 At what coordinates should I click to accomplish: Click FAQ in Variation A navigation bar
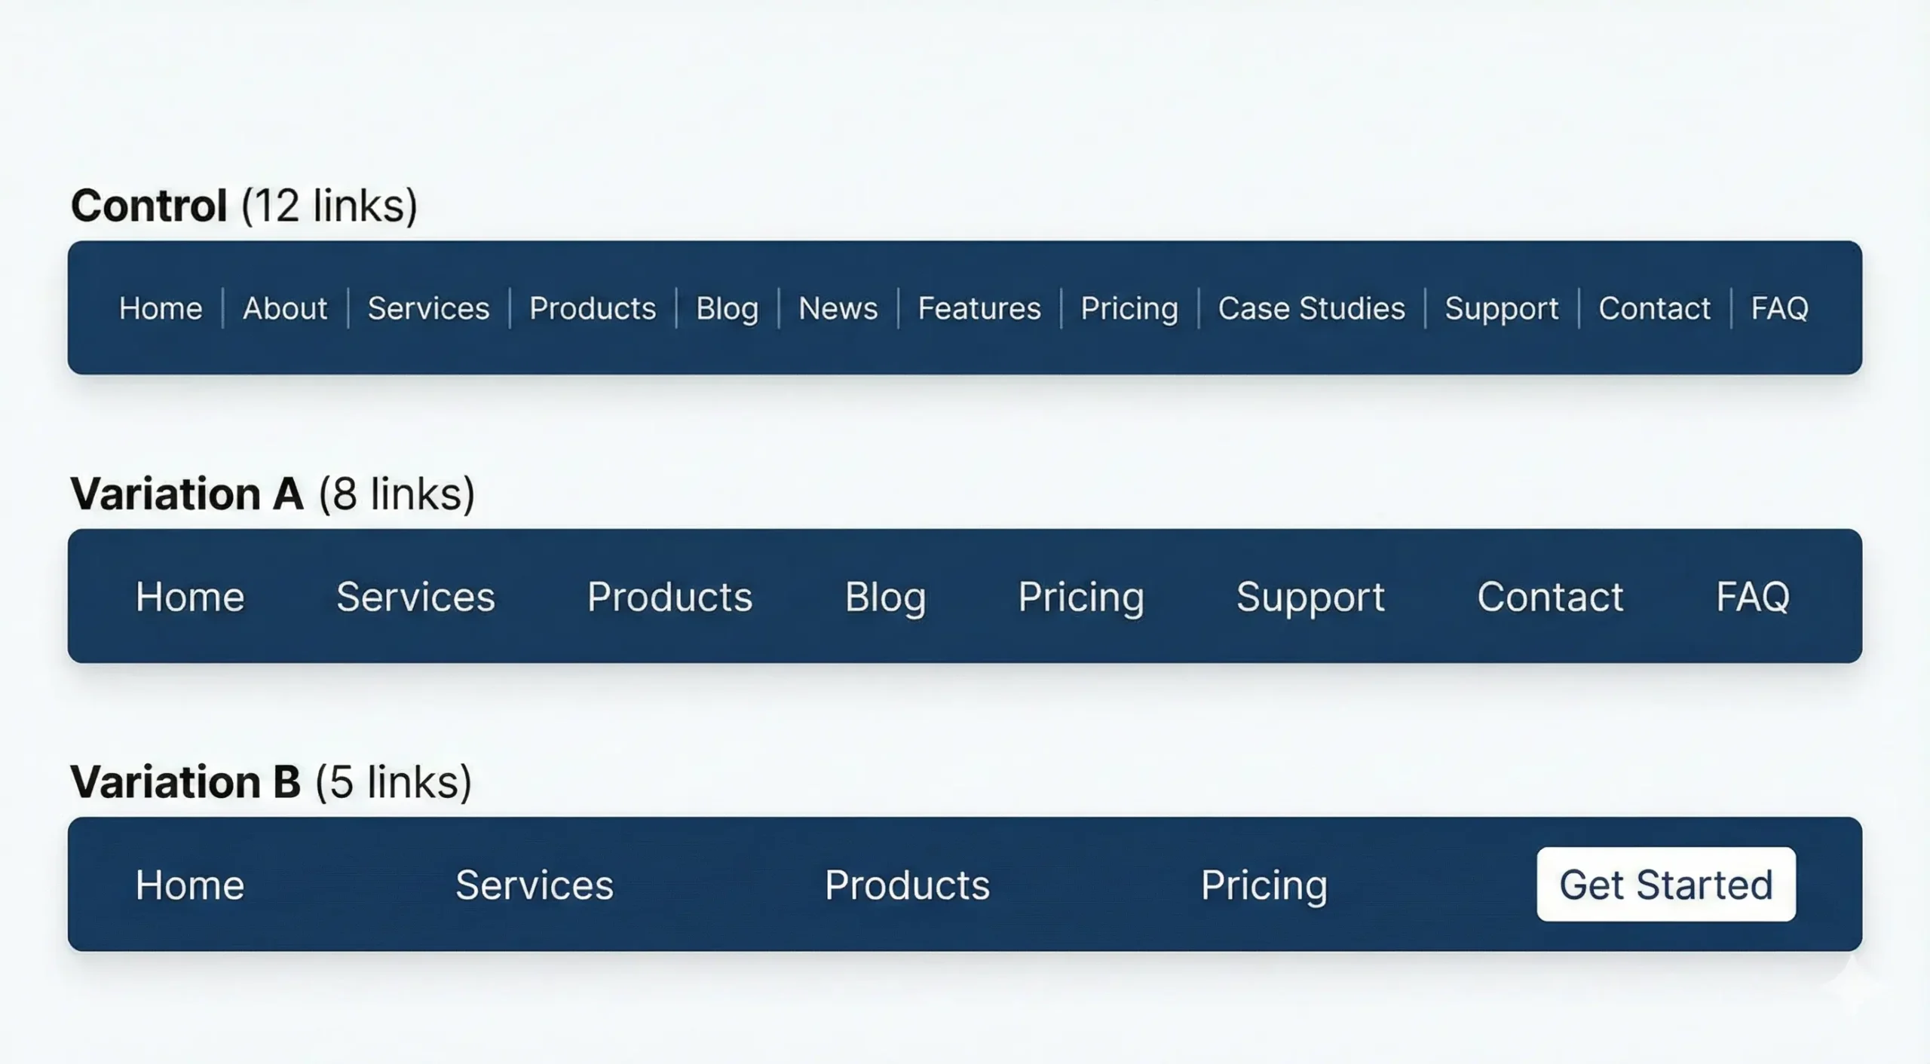point(1754,596)
